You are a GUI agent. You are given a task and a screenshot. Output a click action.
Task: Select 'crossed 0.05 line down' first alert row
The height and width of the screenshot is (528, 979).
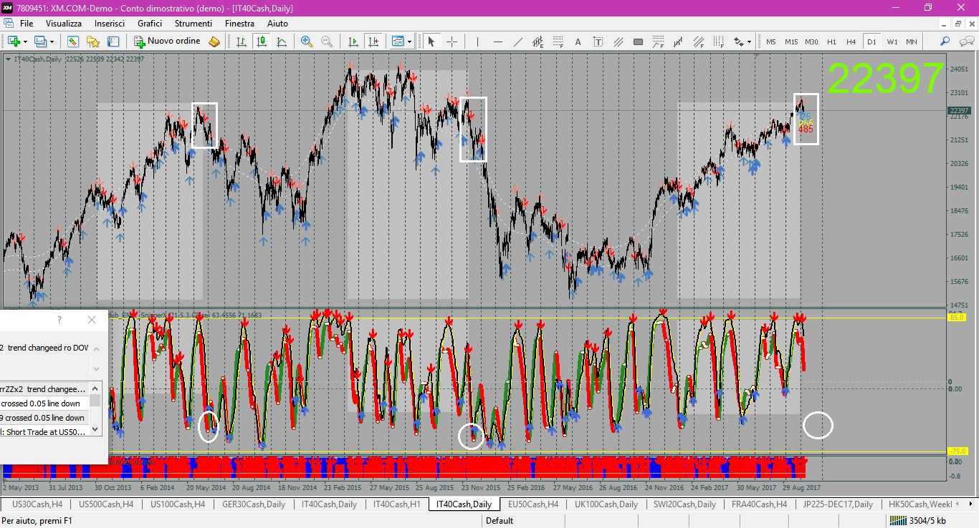(x=44, y=404)
